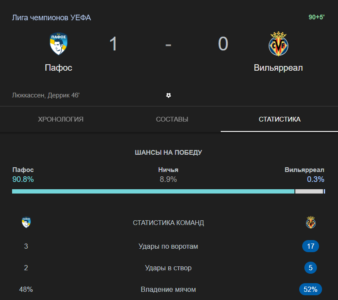
Task: Click the Villarreal shots badge showing 17
Action: pos(310,246)
